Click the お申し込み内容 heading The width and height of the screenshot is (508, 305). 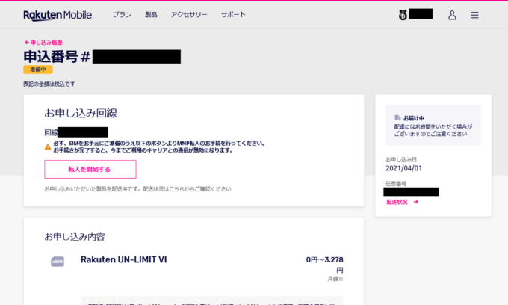[x=75, y=237]
